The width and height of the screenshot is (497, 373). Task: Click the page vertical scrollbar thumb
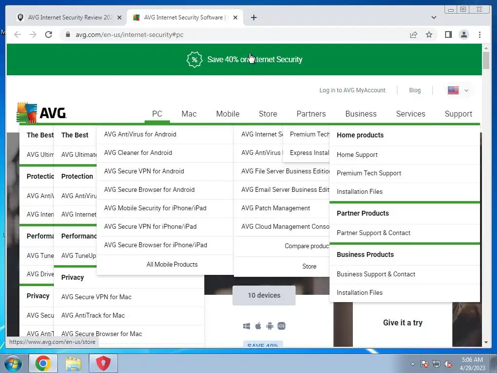pyautogui.click(x=485, y=60)
